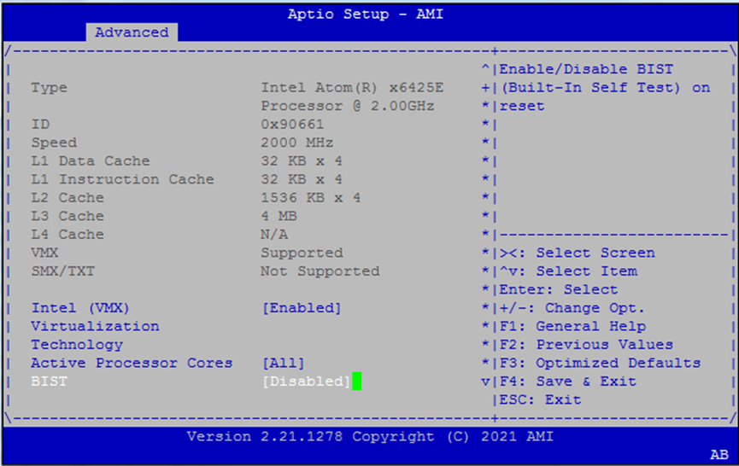The width and height of the screenshot is (739, 466).
Task: Select the Advanced tab
Action: [x=132, y=32]
